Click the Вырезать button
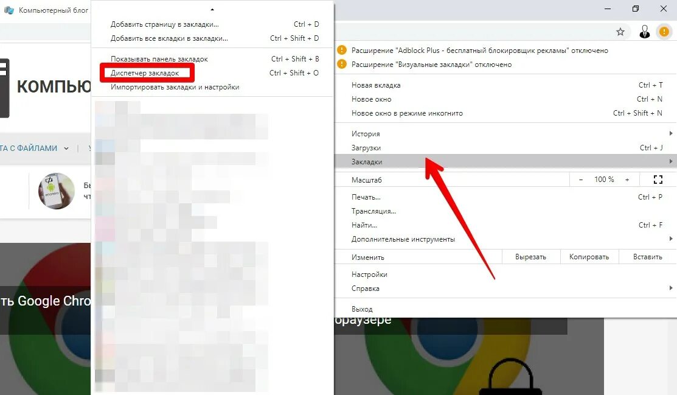Screen dimensions: 677x395 tap(530, 257)
